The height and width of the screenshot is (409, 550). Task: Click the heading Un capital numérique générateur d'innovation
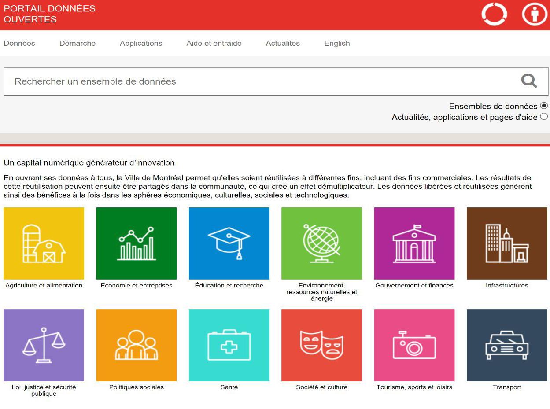click(x=89, y=162)
